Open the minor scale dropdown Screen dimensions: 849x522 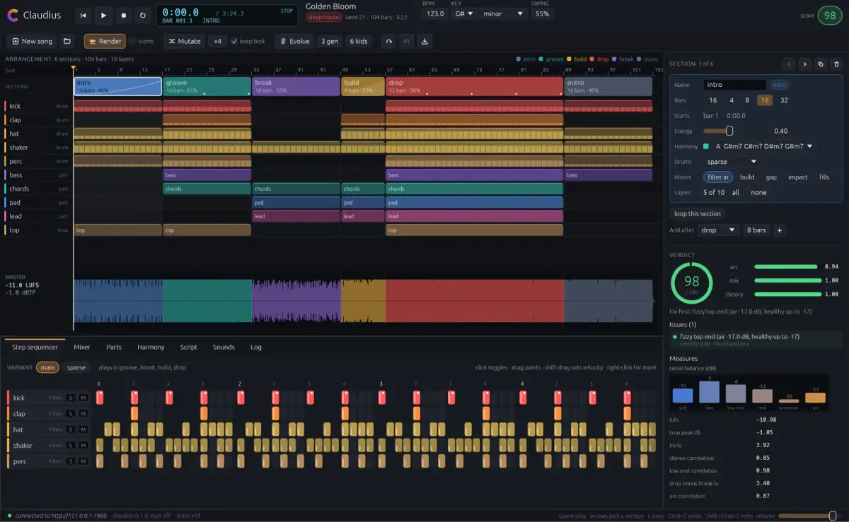pyautogui.click(x=504, y=13)
